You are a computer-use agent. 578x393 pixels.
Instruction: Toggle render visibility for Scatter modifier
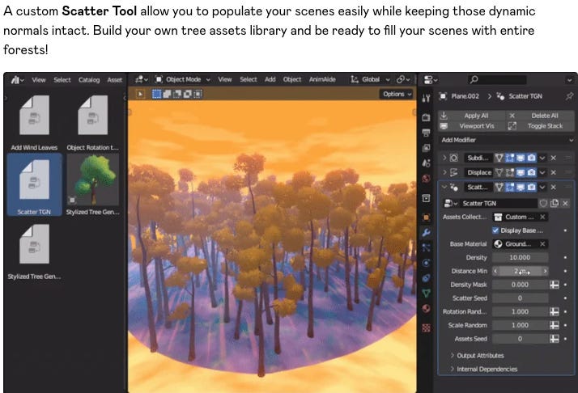click(531, 187)
